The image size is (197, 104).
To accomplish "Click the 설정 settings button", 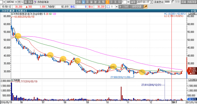I will [x=133, y=2].
